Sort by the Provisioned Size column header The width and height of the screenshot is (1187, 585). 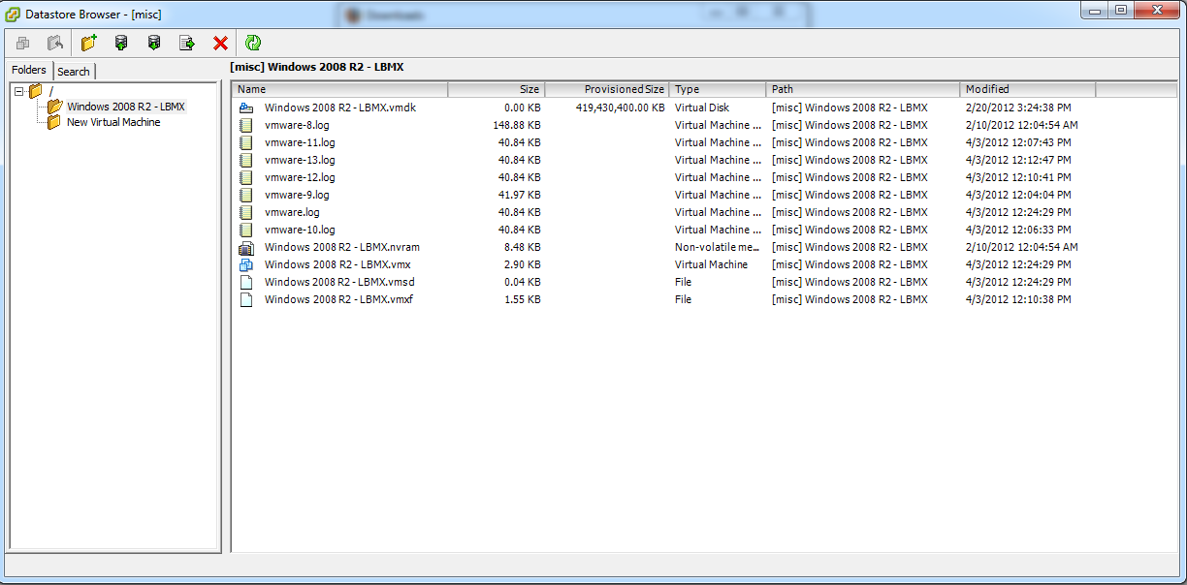point(607,89)
